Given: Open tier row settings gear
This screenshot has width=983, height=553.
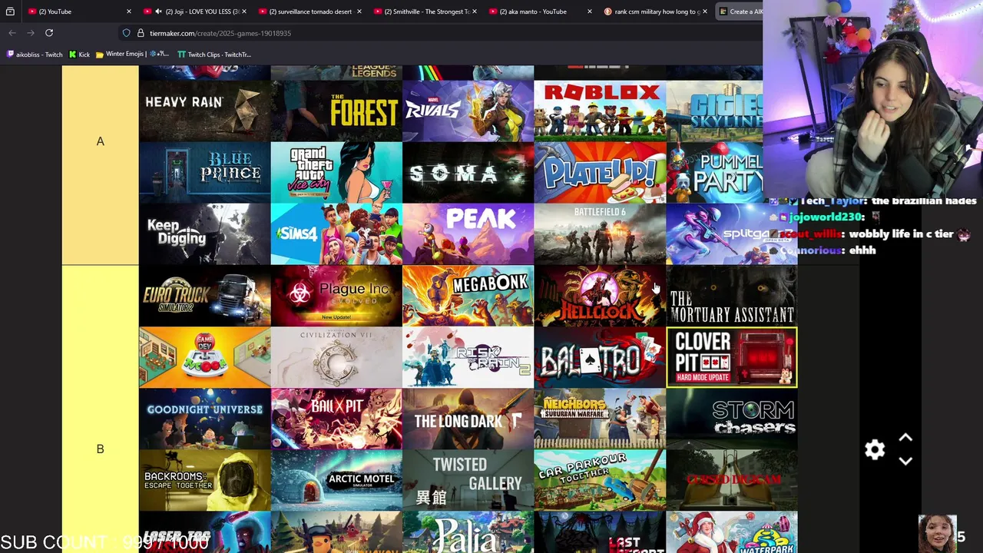Looking at the screenshot, I should (875, 449).
